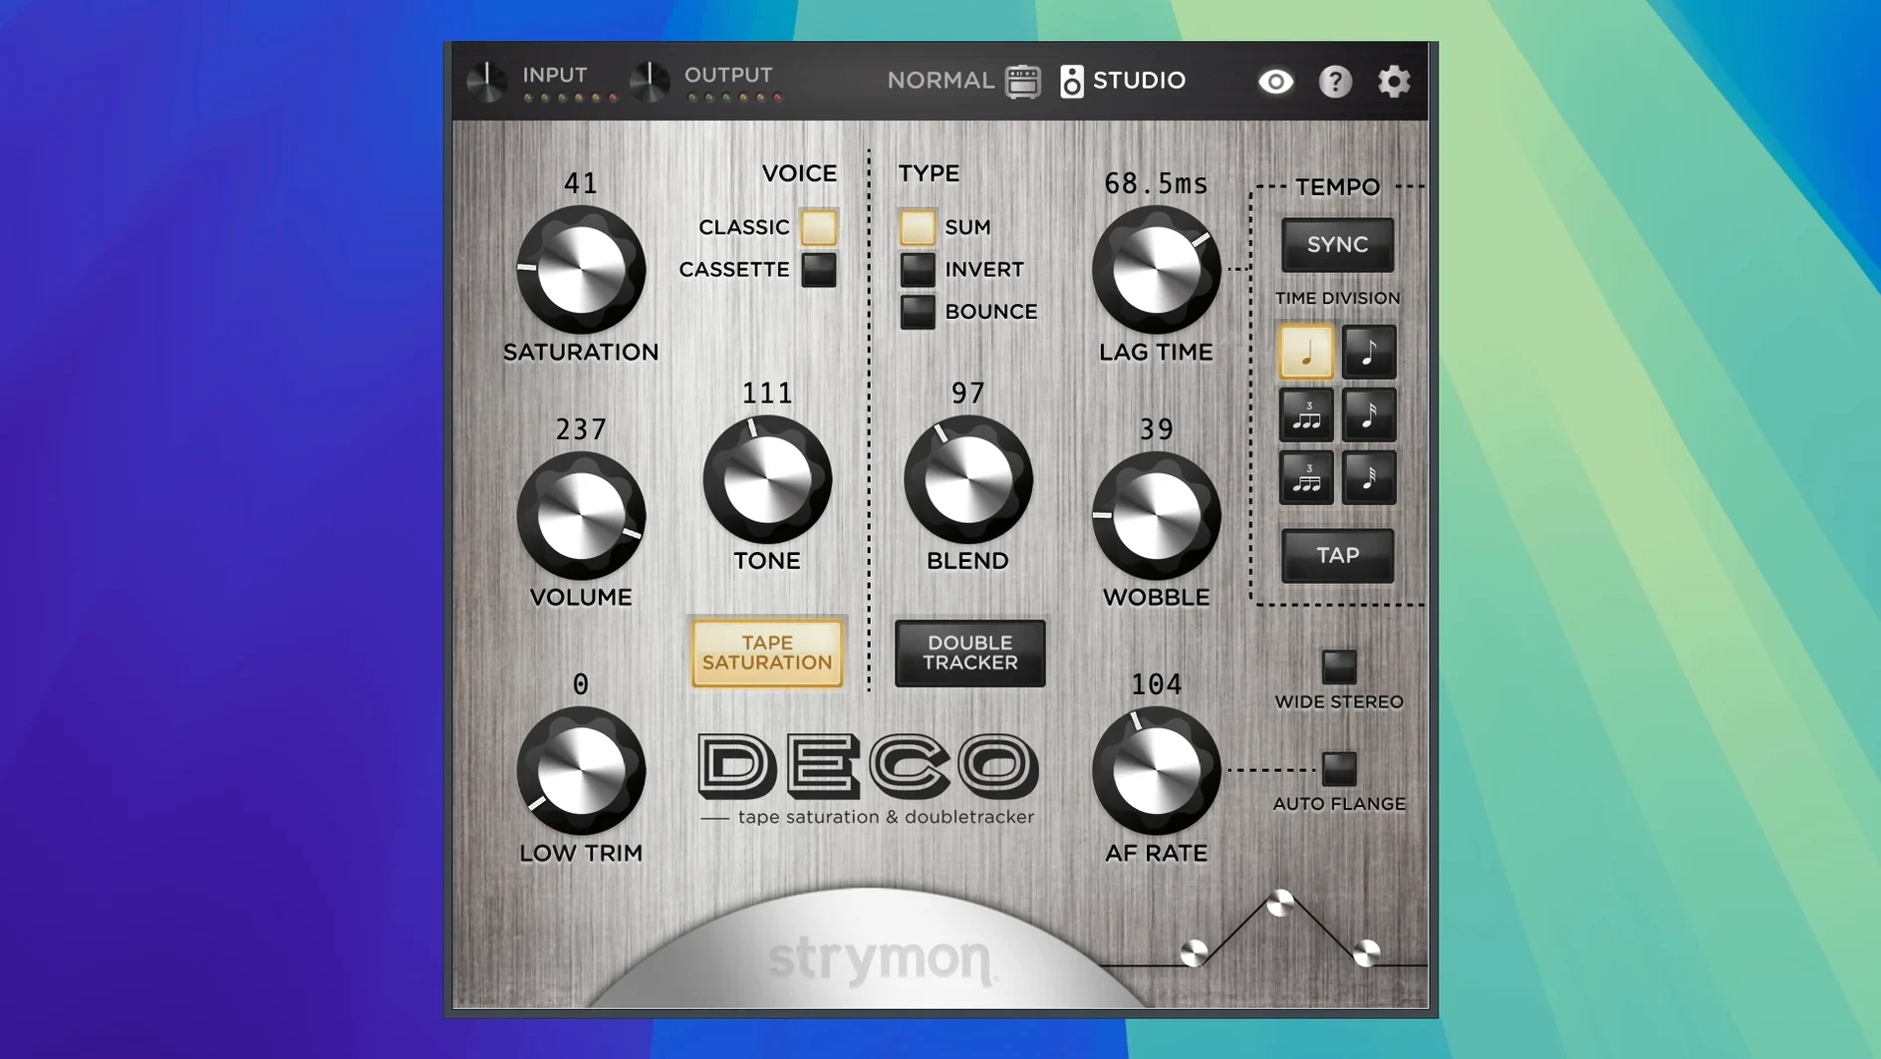Click the TAP tempo button
The image size is (1881, 1059).
click(1337, 555)
